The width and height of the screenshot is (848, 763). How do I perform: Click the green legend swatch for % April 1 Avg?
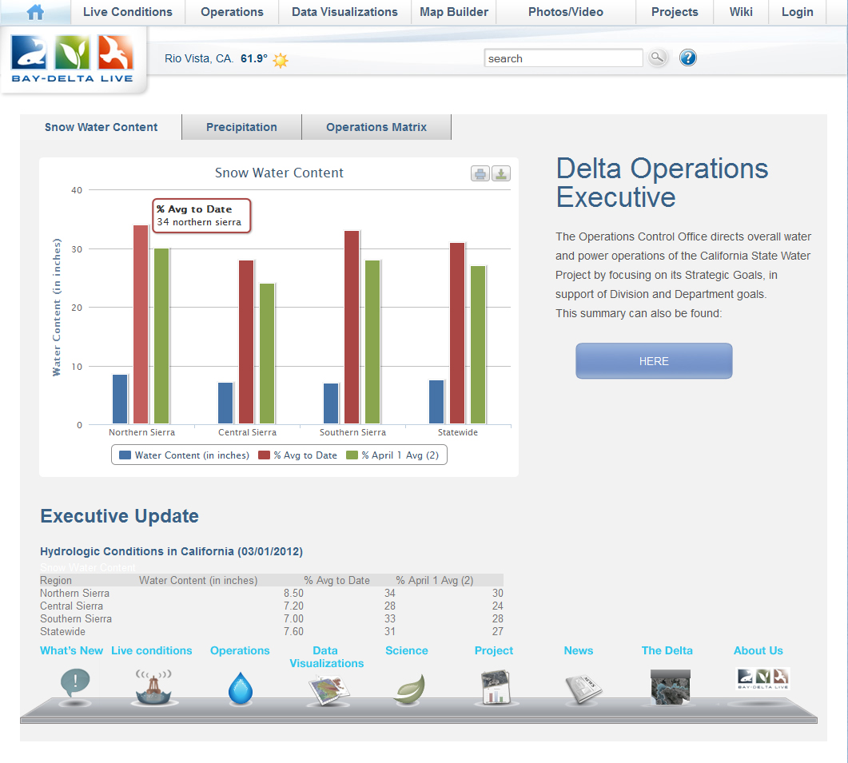click(352, 455)
